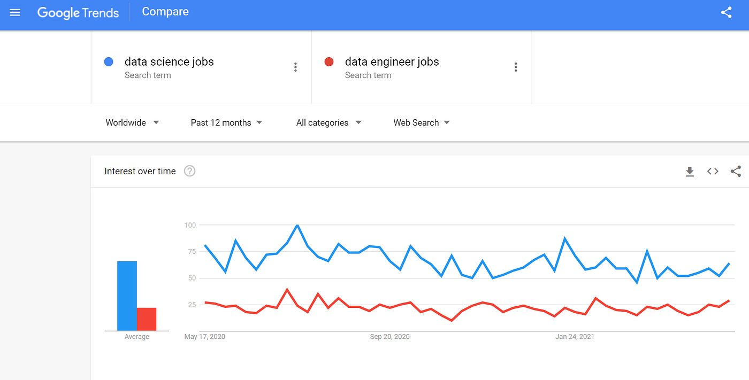The width and height of the screenshot is (749, 380).
Task: Open the Web Search type dropdown
Action: pos(422,122)
